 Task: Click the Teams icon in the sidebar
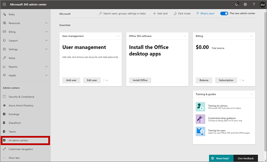pos(4,132)
